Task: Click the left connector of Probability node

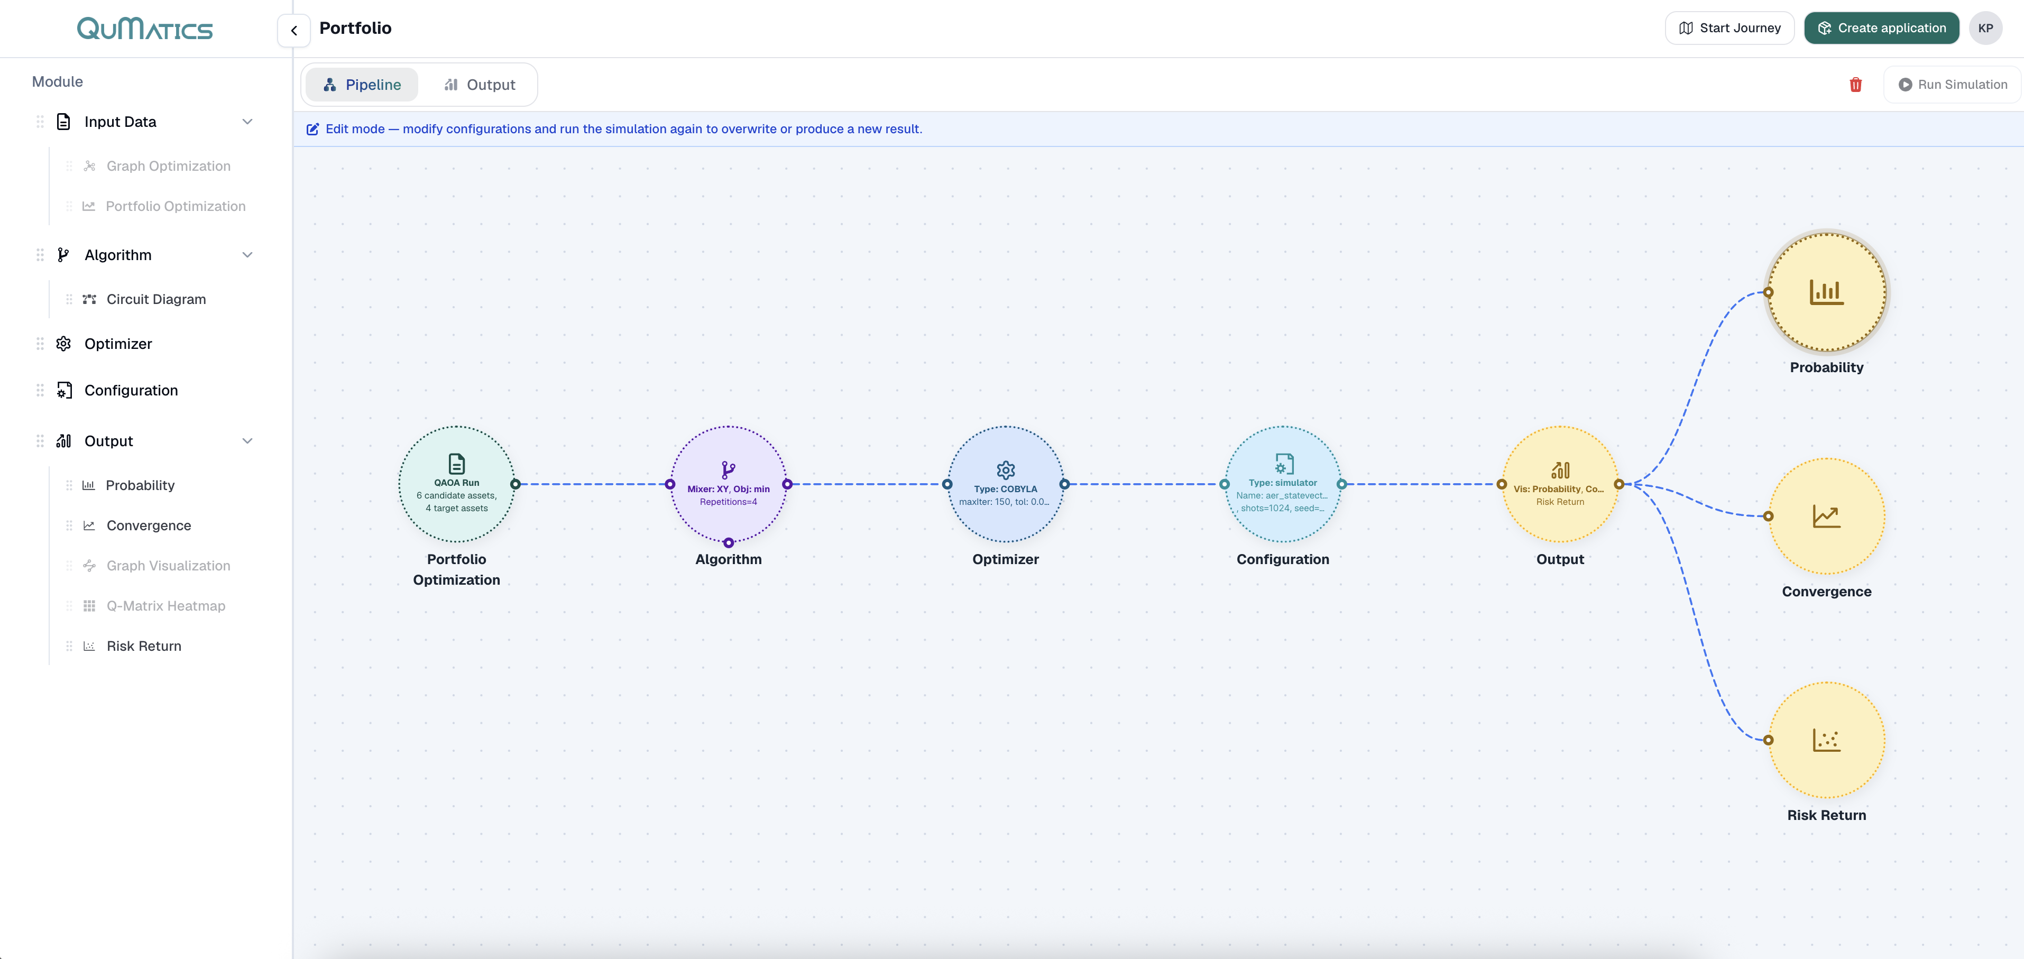Action: [1769, 292]
